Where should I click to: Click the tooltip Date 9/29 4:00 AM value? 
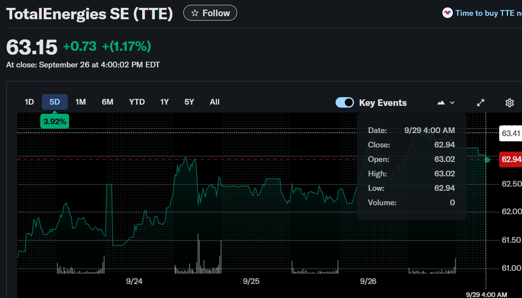(x=429, y=130)
